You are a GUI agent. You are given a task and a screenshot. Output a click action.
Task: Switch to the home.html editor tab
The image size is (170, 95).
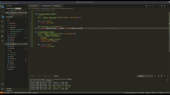pyautogui.click(x=34, y=6)
